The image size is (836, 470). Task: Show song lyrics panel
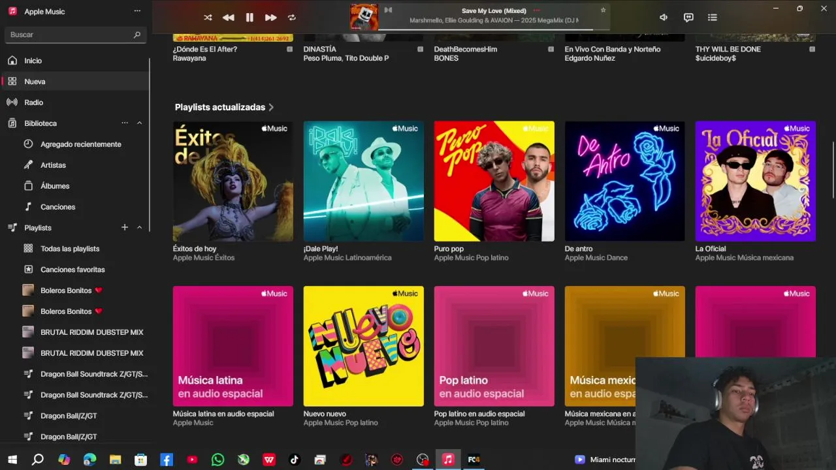688,18
